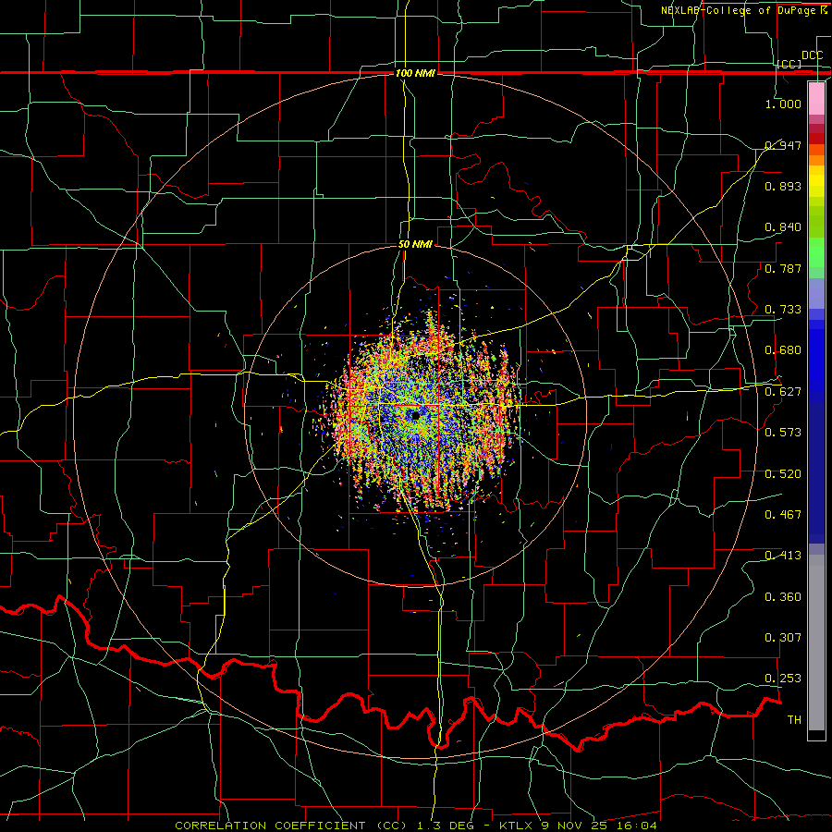Click the 50 NMI range ring label
The width and height of the screenshot is (832, 832).
click(415, 245)
